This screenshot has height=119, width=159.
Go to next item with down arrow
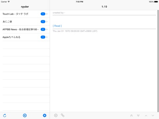click(153, 116)
